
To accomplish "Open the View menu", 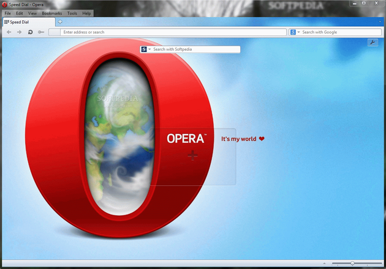I will tap(32, 13).
